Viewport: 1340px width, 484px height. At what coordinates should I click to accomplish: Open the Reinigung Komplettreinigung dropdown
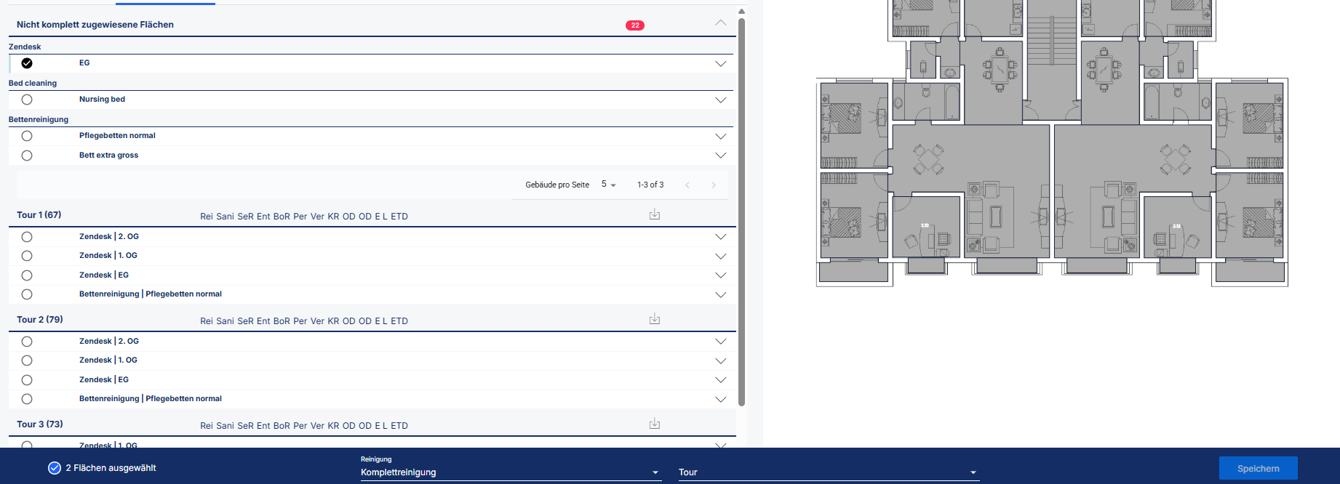click(x=511, y=472)
